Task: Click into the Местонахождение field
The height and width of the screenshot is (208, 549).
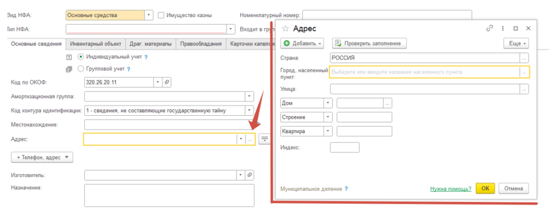Action: [x=169, y=125]
